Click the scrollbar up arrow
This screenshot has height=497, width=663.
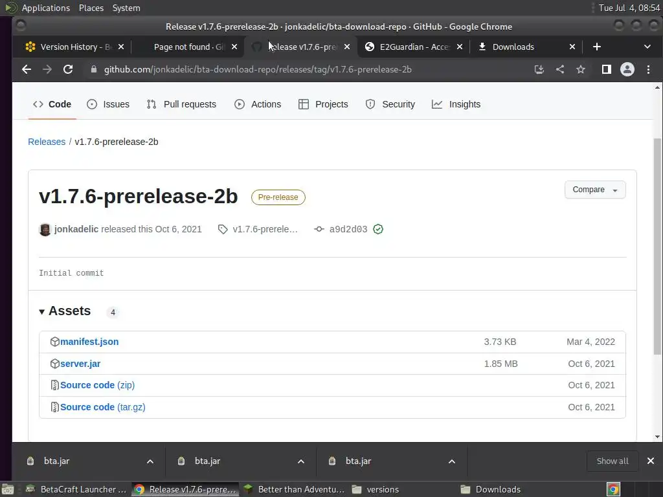coord(657,88)
